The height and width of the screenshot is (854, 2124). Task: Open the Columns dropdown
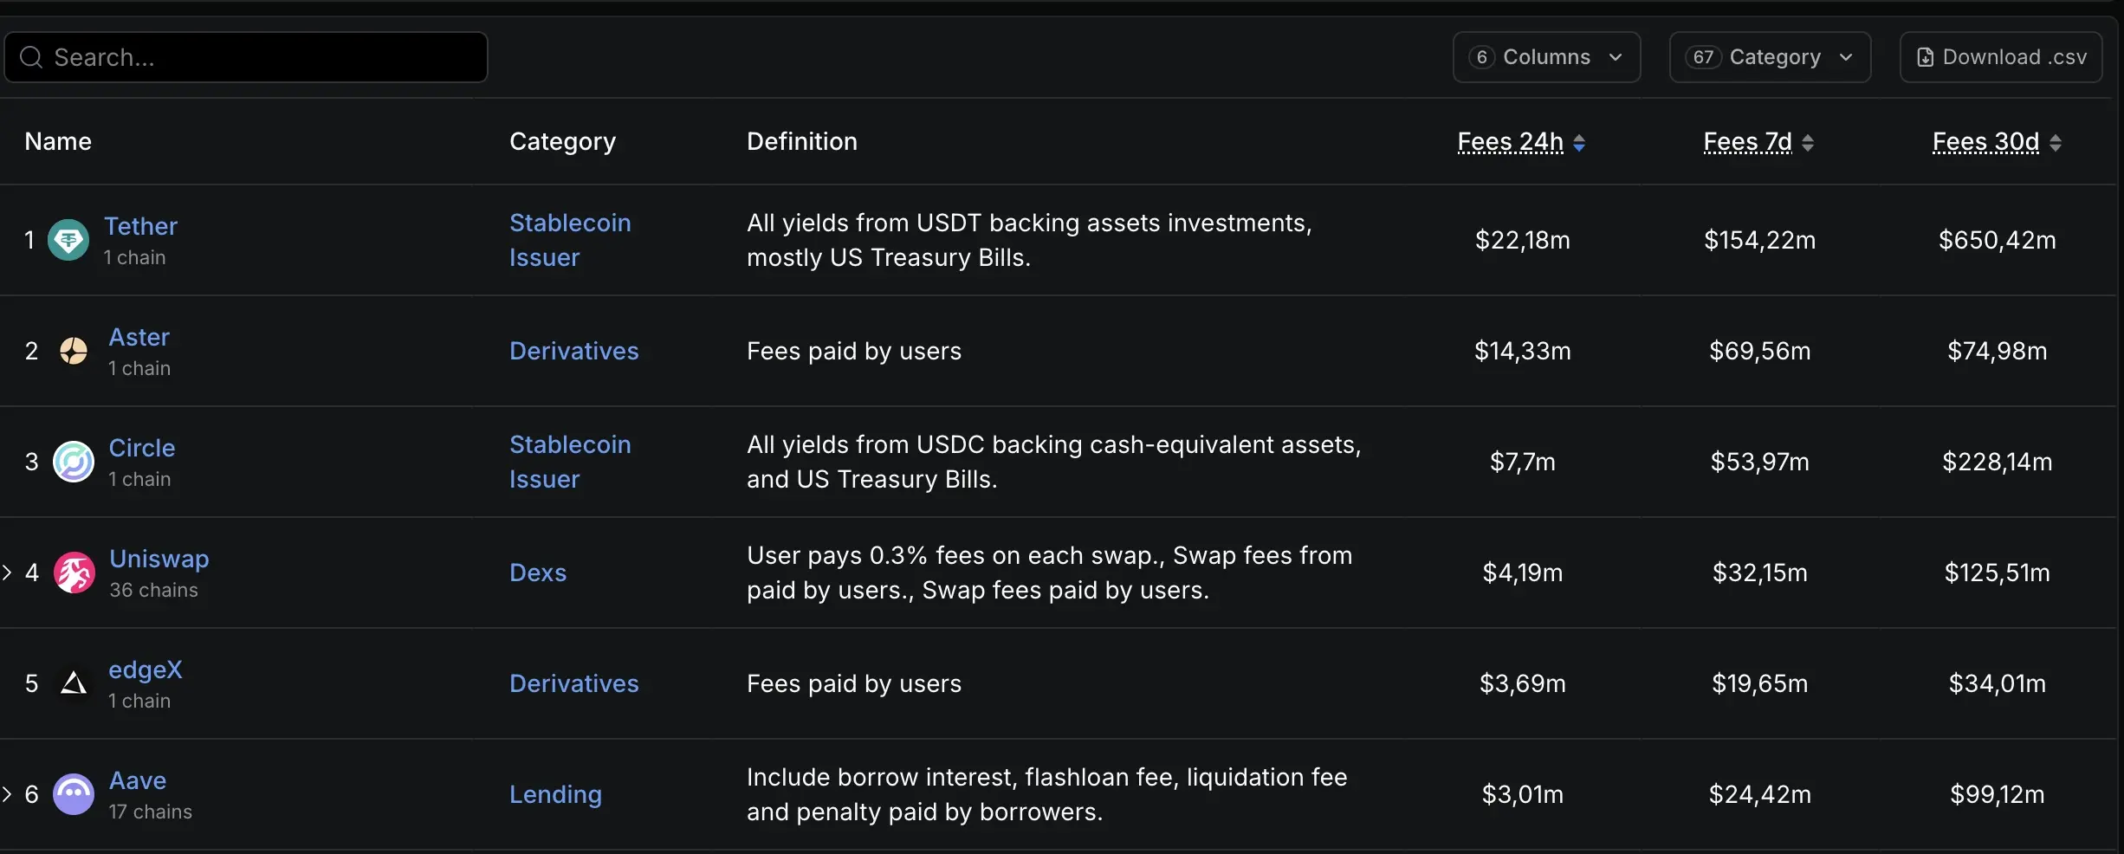click(1546, 57)
